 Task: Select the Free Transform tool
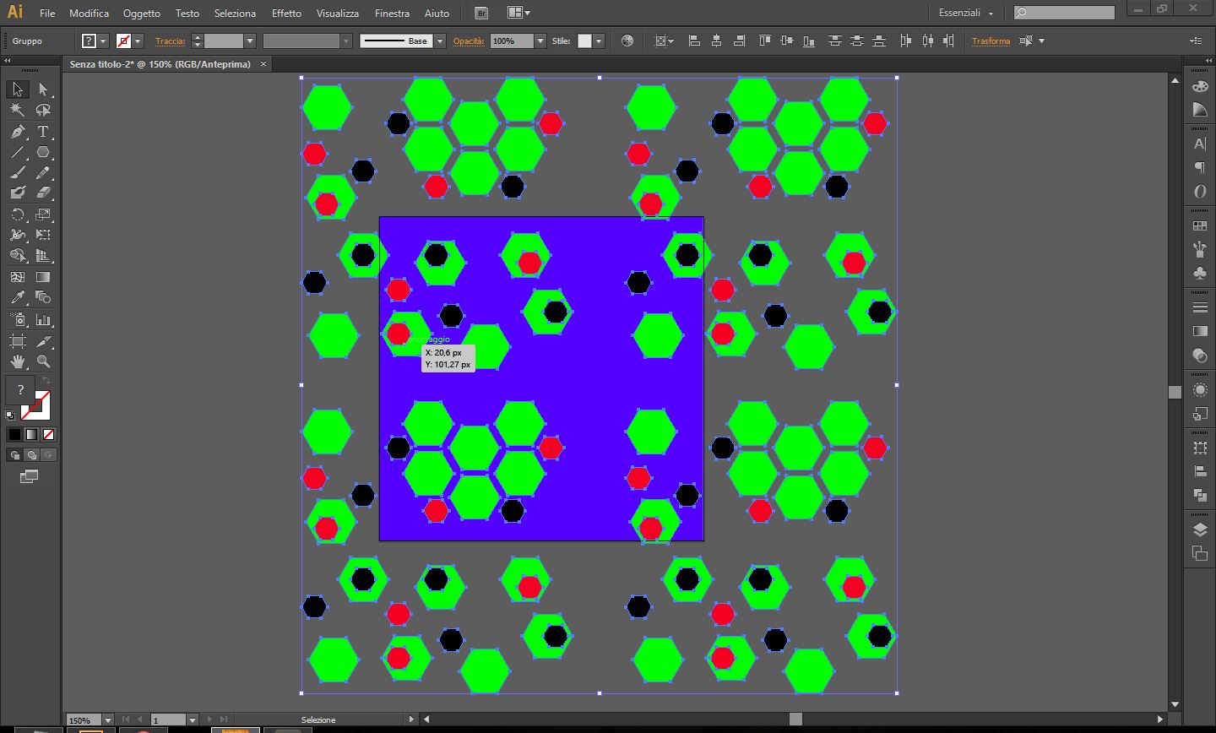click(43, 235)
